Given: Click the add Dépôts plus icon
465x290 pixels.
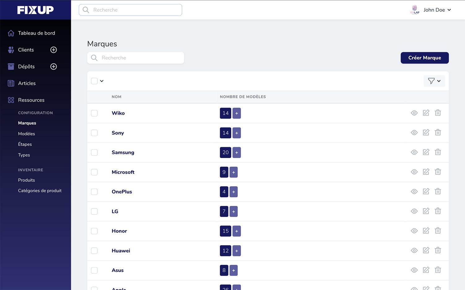Looking at the screenshot, I should click(54, 66).
